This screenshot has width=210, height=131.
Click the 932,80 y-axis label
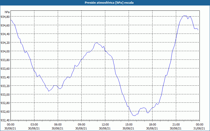tap(5, 103)
